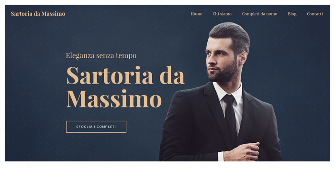Click the white area below the hero banner
The image size is (335, 191).
coord(167,176)
